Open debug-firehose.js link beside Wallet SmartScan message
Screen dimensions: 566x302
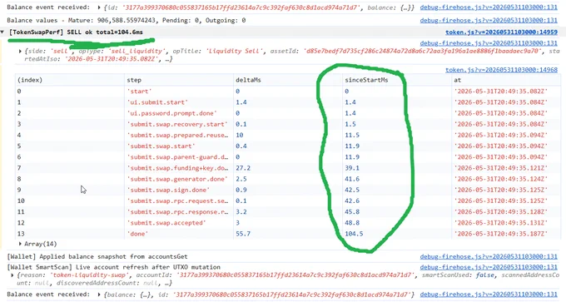(489, 267)
